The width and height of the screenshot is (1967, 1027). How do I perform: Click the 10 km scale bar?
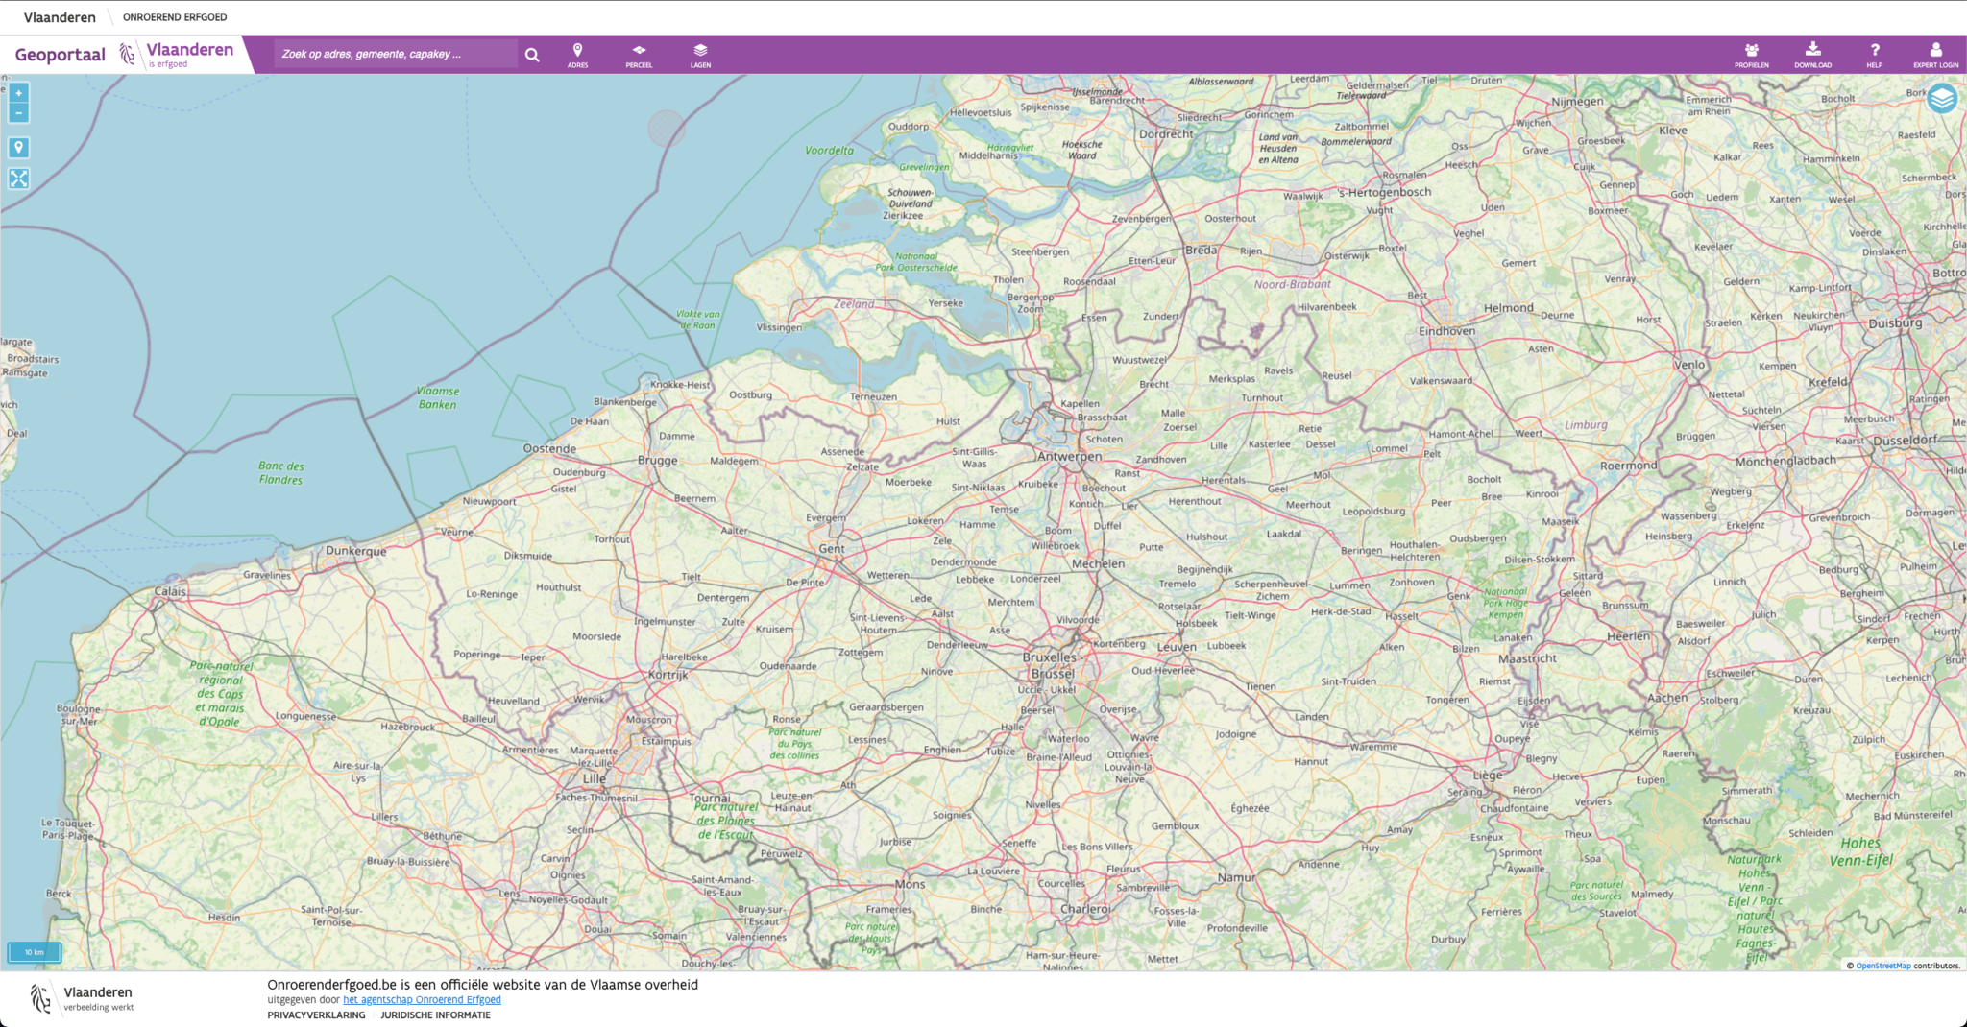(35, 952)
